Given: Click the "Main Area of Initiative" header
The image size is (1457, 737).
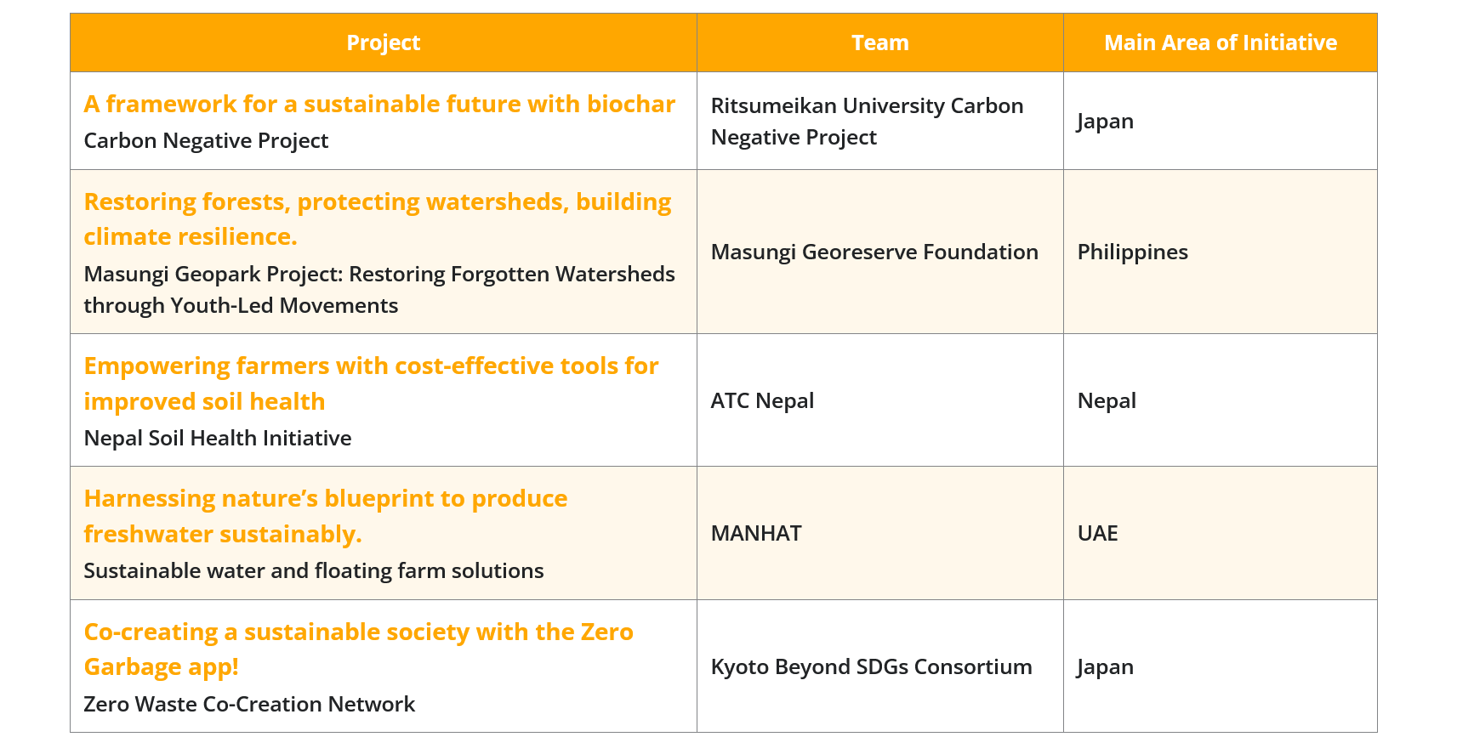Looking at the screenshot, I should (x=1220, y=43).
